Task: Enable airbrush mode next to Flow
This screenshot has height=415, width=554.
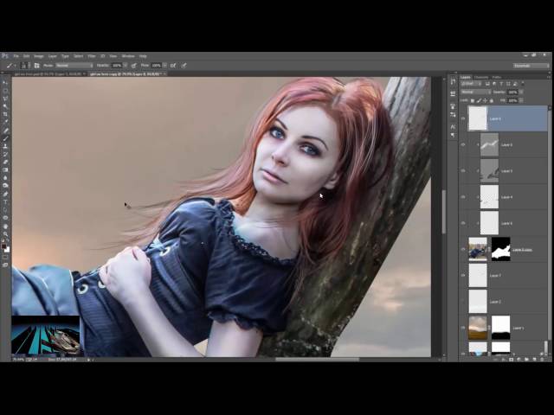Action: point(173,66)
